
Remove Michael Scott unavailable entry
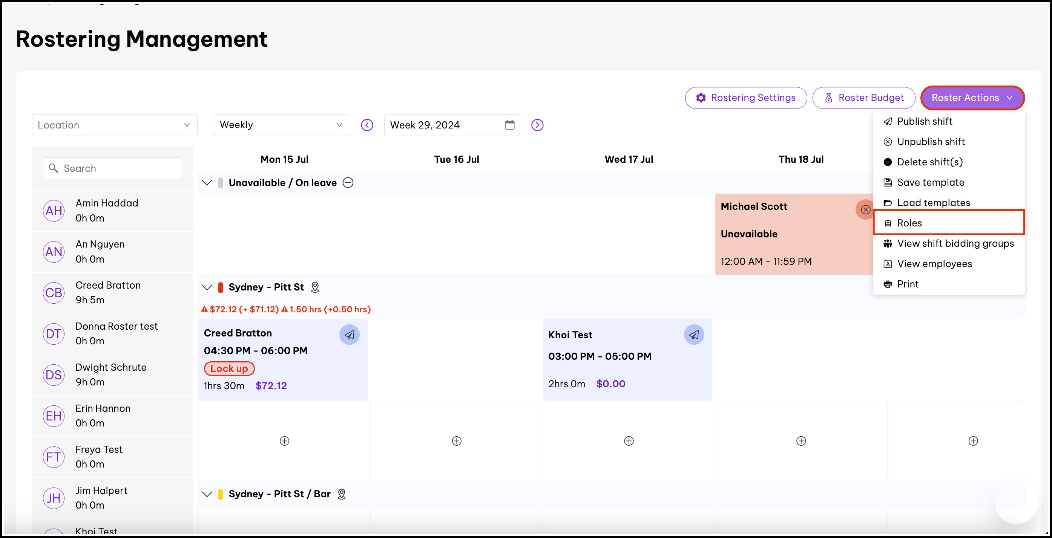[865, 209]
